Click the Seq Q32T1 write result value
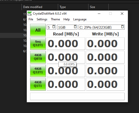The width and height of the screenshot is (139, 113). coord(105,44)
